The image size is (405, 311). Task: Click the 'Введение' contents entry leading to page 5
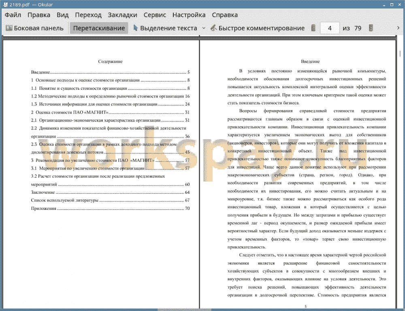[110, 72]
